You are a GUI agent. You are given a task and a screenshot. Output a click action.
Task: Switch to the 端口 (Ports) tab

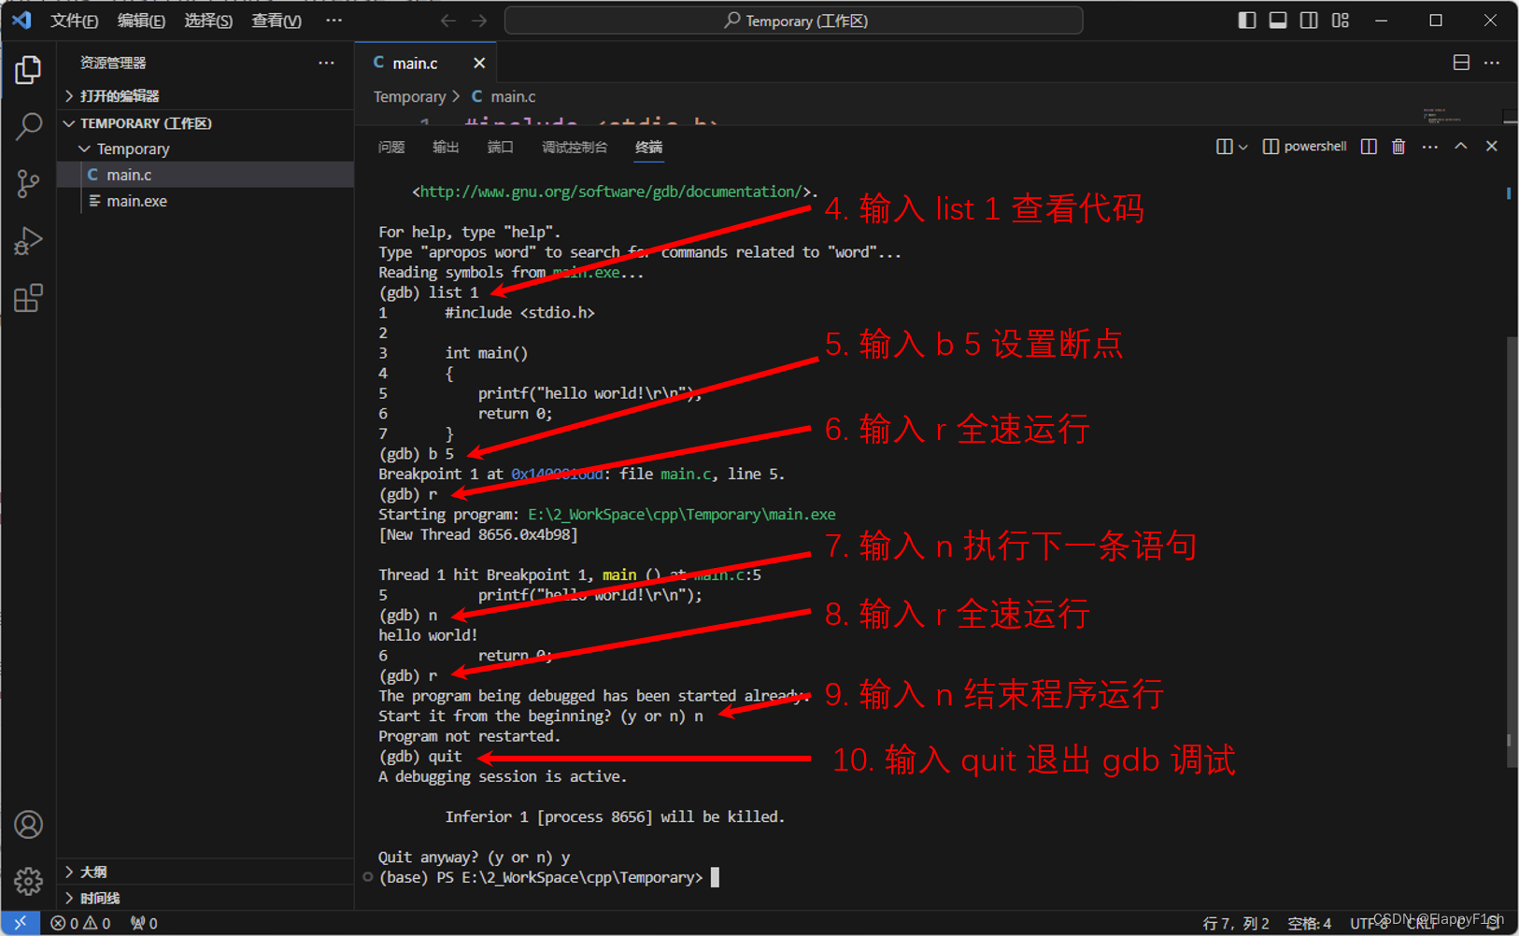[x=500, y=148]
